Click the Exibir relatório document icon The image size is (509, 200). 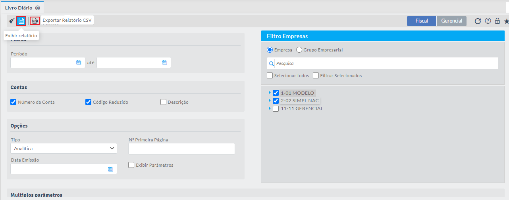pos(21,21)
